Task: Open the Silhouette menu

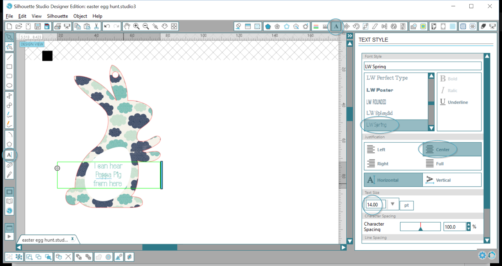Action: click(x=57, y=16)
